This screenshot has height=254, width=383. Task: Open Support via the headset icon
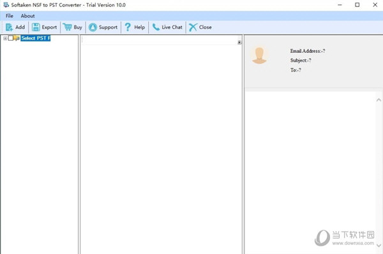pyautogui.click(x=93, y=27)
